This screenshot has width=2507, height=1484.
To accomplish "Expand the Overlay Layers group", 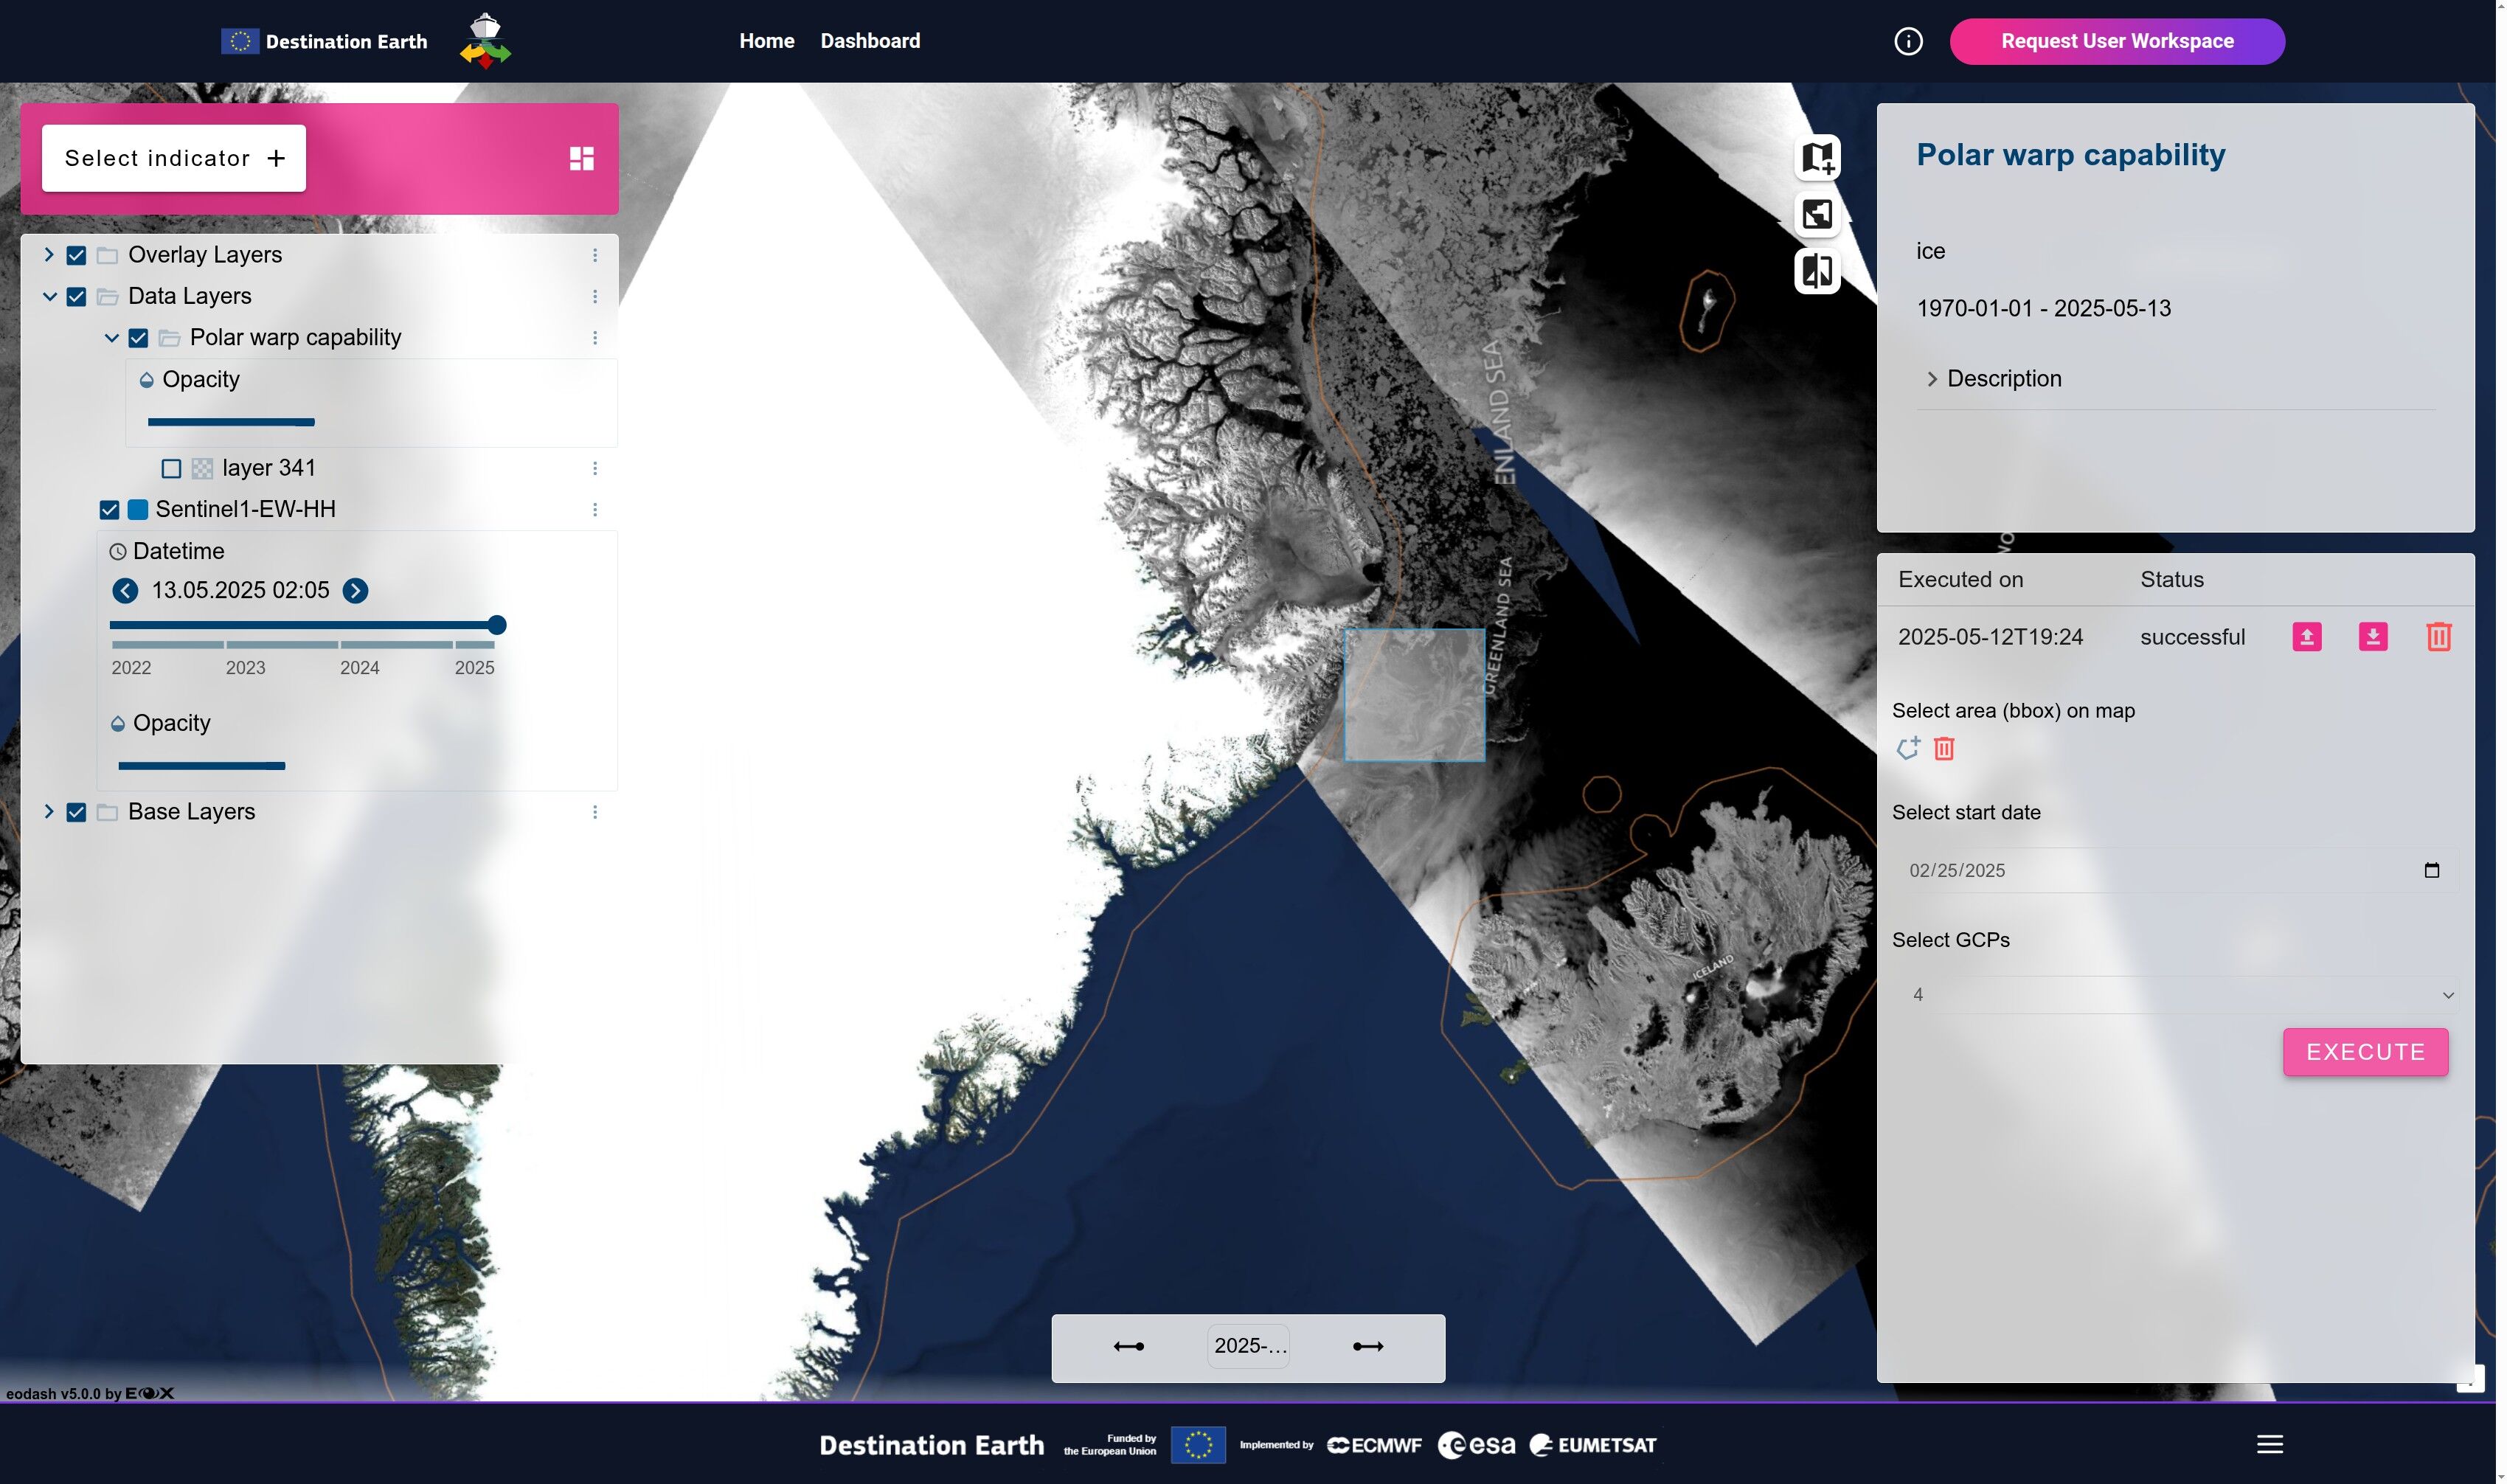I will [48, 255].
